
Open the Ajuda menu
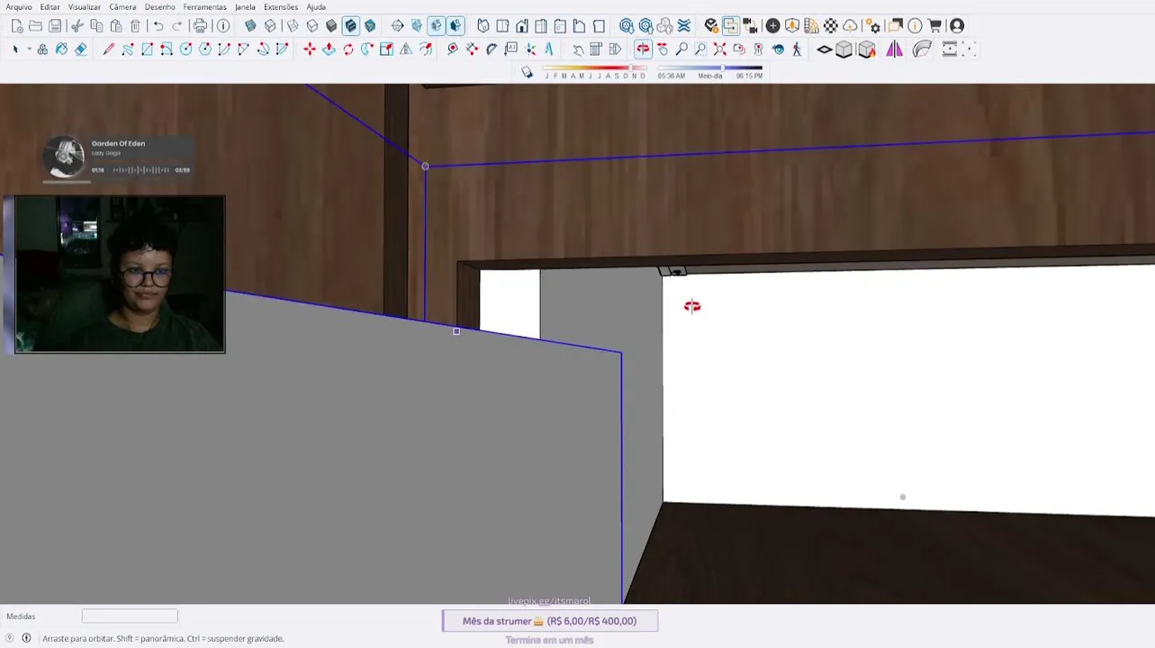(x=316, y=7)
